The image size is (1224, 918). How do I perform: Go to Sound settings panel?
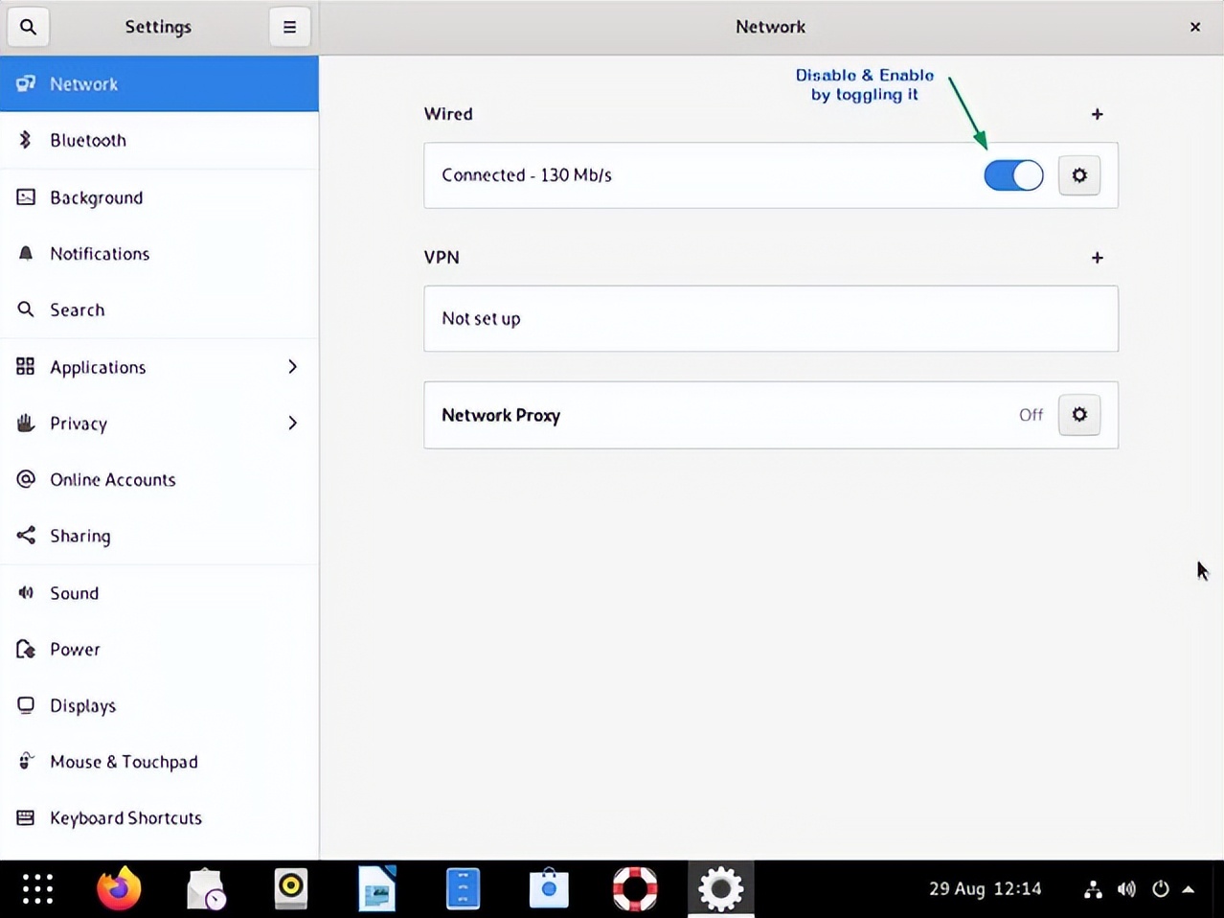159,593
